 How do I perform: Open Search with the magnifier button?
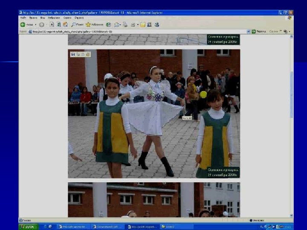77,25
